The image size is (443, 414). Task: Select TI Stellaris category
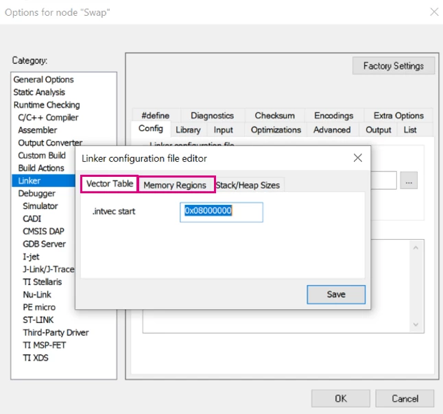(x=43, y=282)
